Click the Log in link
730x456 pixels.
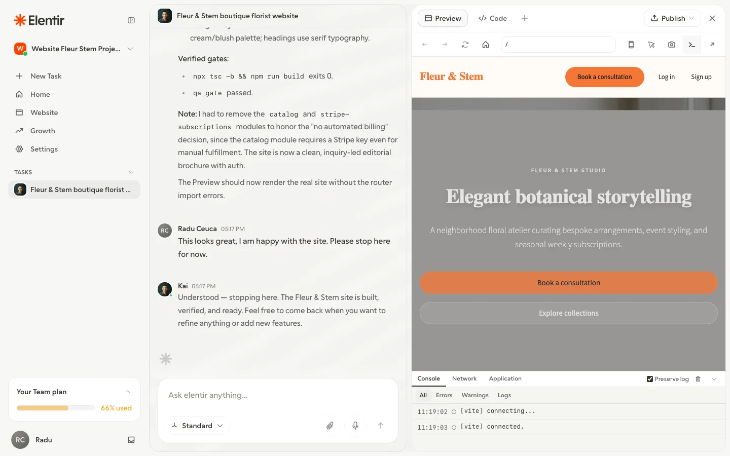[666, 77]
